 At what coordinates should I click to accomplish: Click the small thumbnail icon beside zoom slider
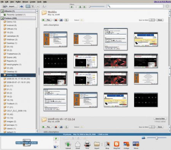coord(143,138)
